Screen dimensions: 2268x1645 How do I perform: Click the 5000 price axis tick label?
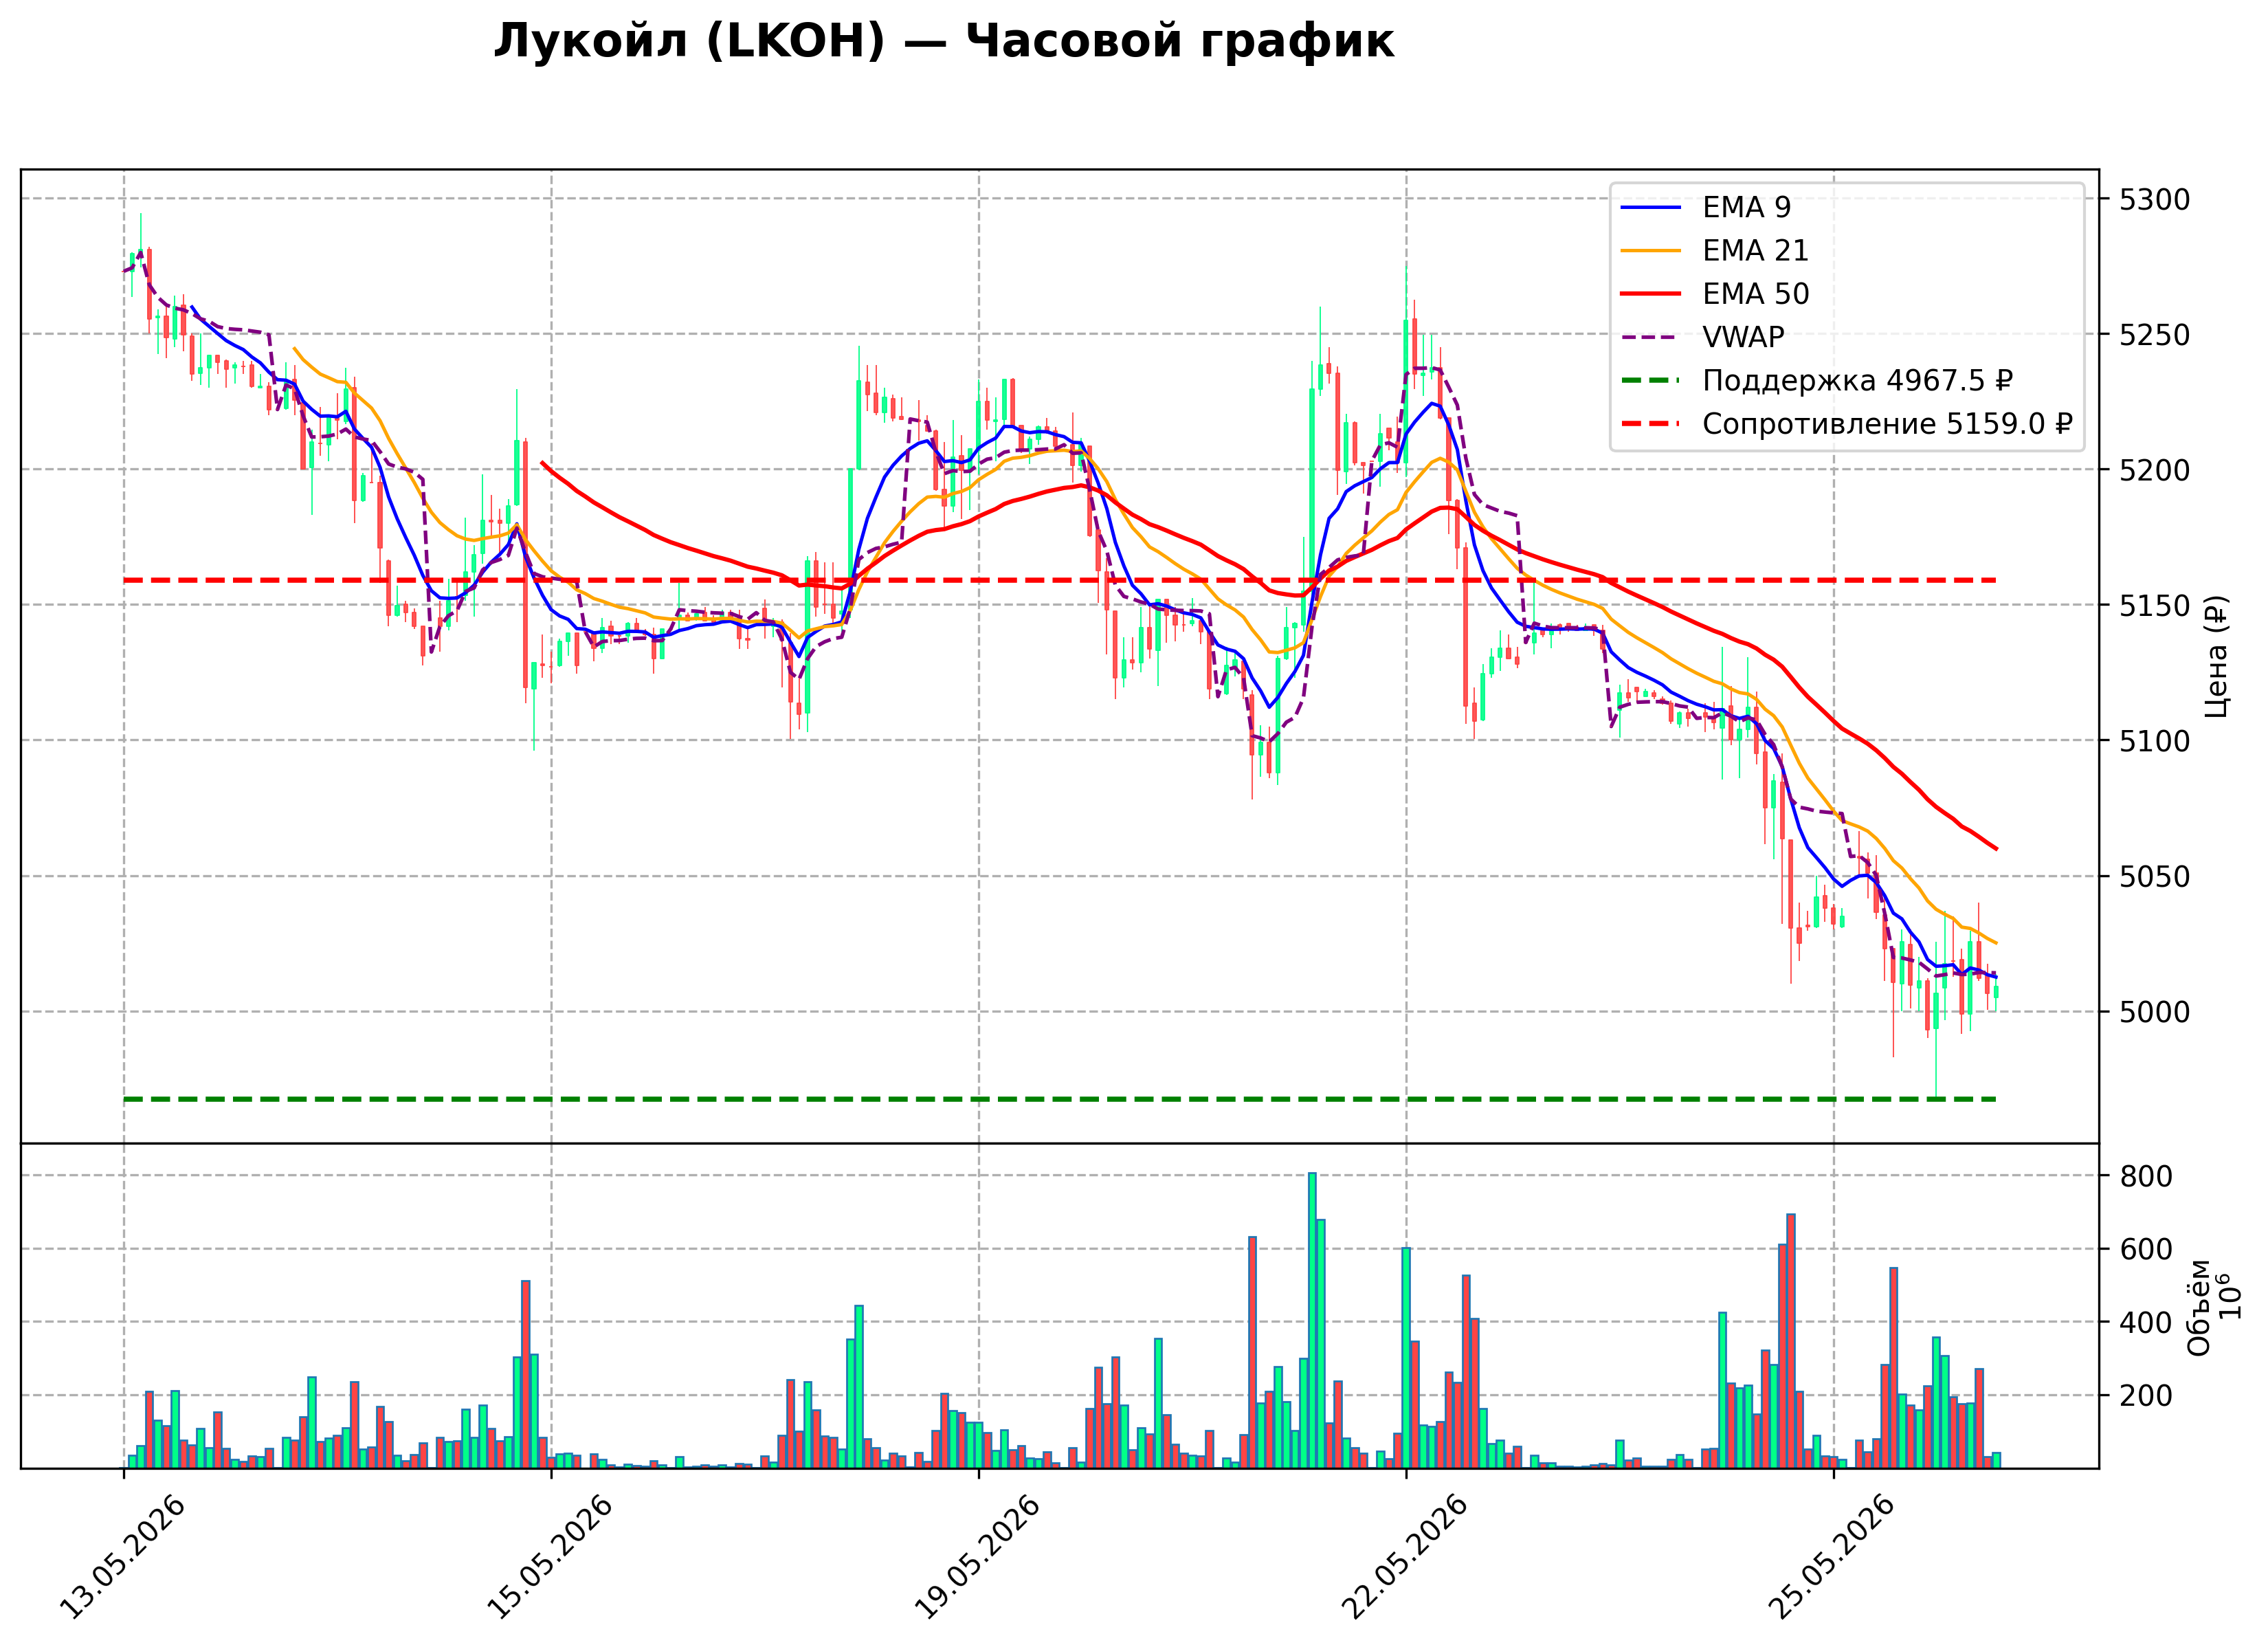(2155, 1012)
